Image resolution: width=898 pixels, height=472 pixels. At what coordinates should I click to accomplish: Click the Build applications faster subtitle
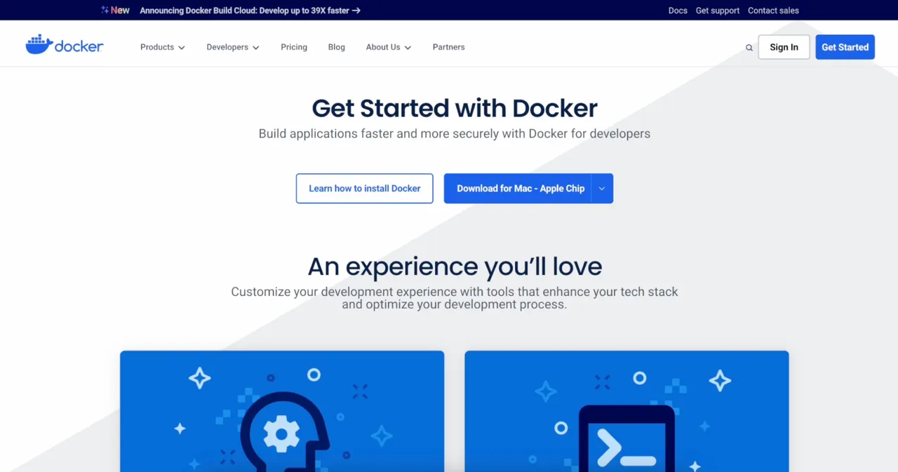click(455, 133)
